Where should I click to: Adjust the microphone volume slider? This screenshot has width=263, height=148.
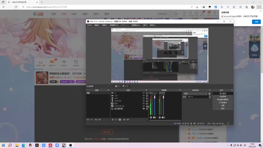155,106
